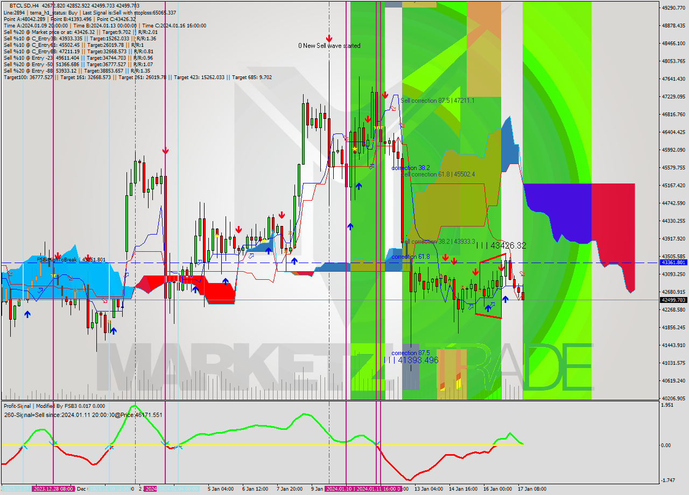
Task: Select the 'FSB-HighToBreak | 43361.801' label
Action: pyautogui.click(x=71, y=260)
